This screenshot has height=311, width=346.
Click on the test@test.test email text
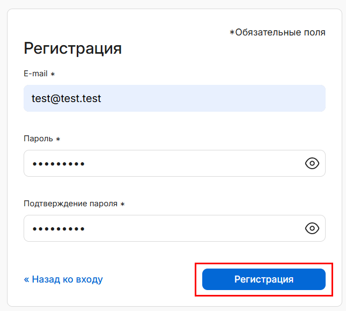click(67, 98)
